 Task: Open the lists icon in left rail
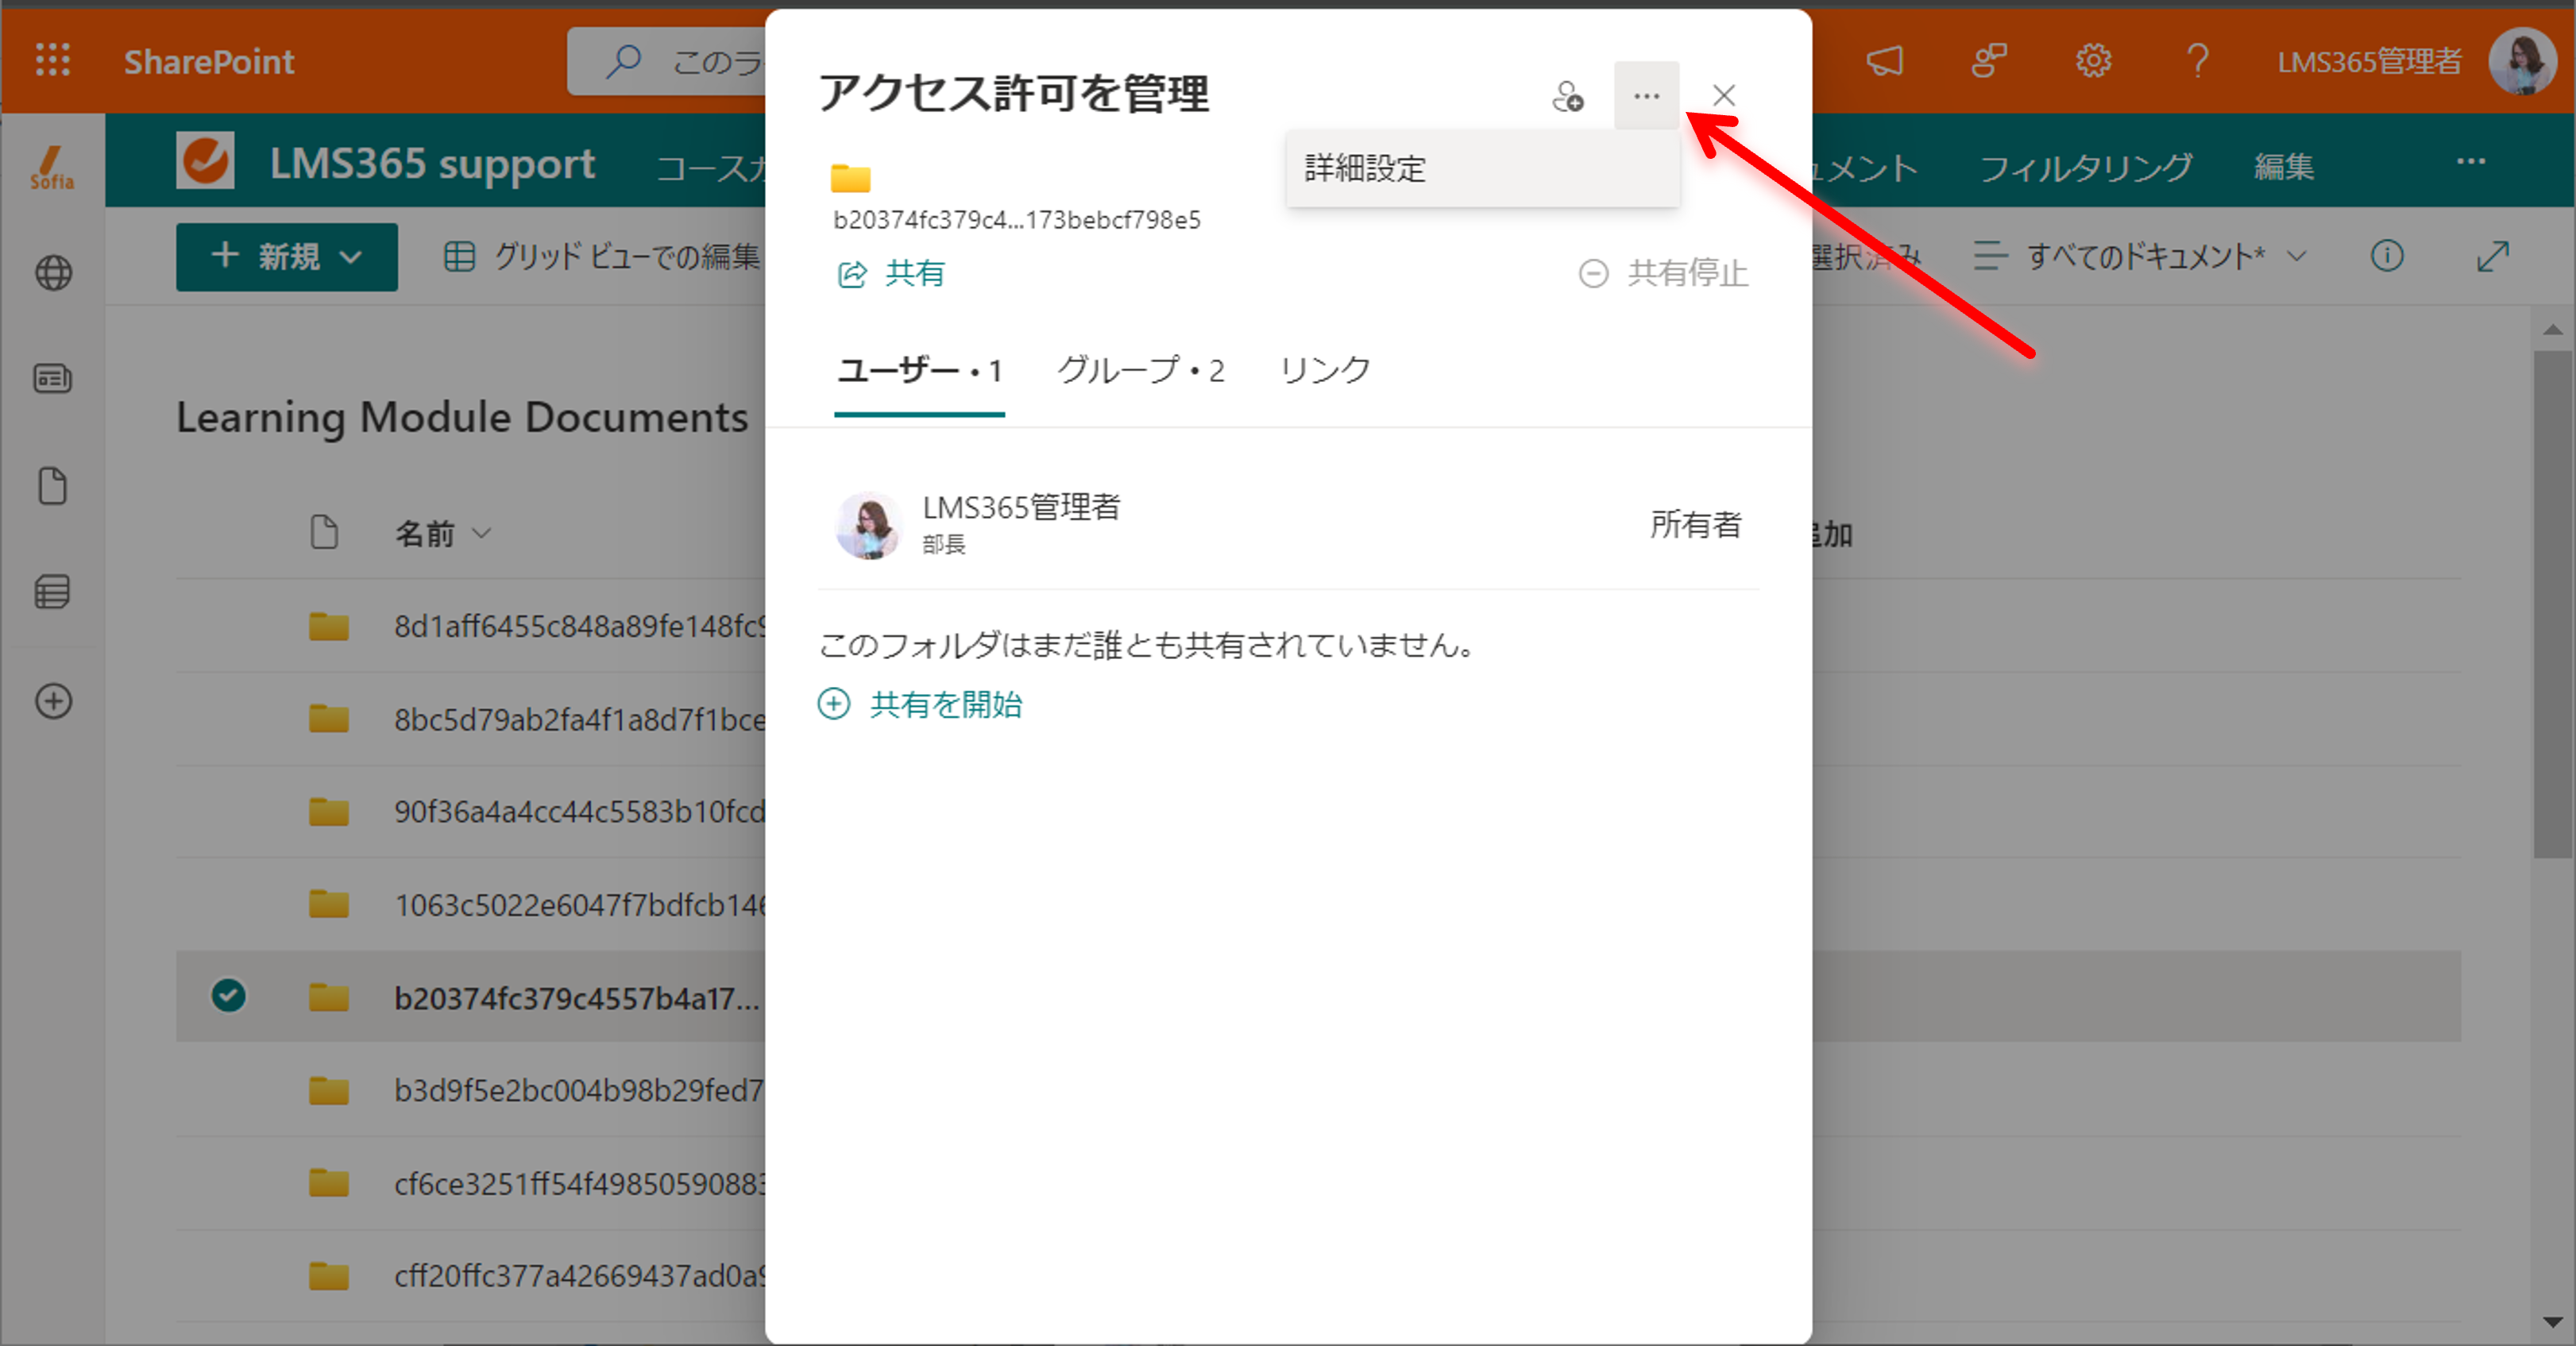tap(53, 592)
